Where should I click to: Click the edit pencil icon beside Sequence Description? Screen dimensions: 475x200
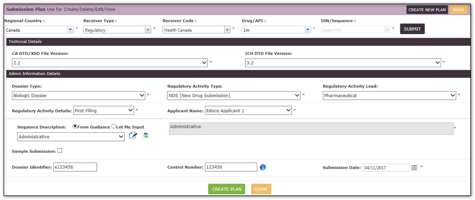click(133, 135)
